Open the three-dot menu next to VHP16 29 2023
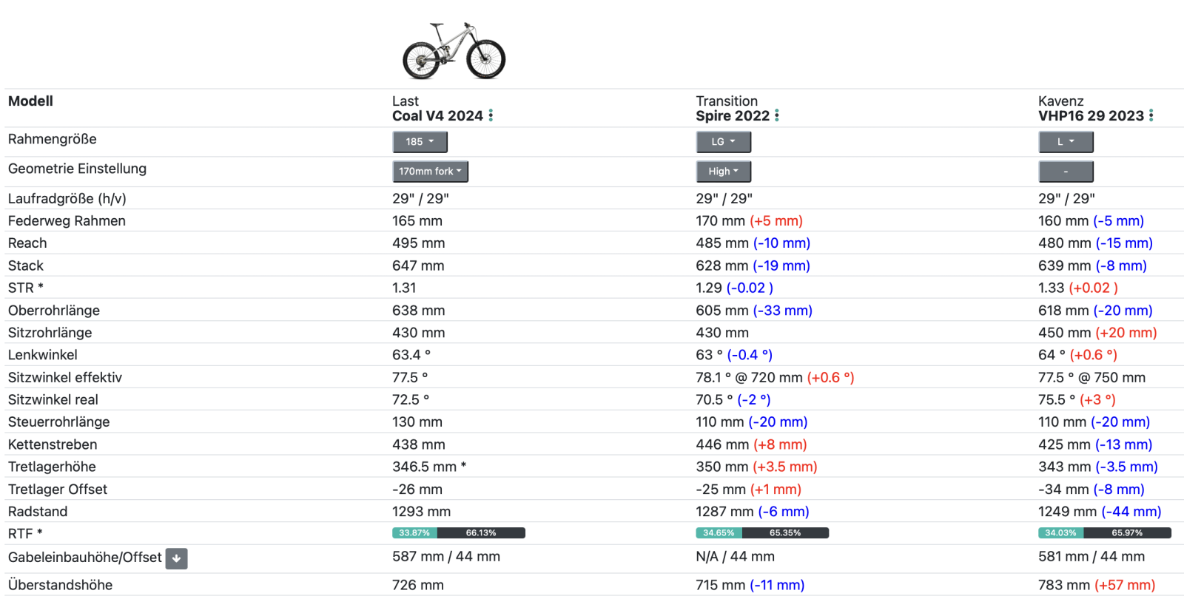Viewport: 1184px width, 599px height. click(x=1151, y=116)
